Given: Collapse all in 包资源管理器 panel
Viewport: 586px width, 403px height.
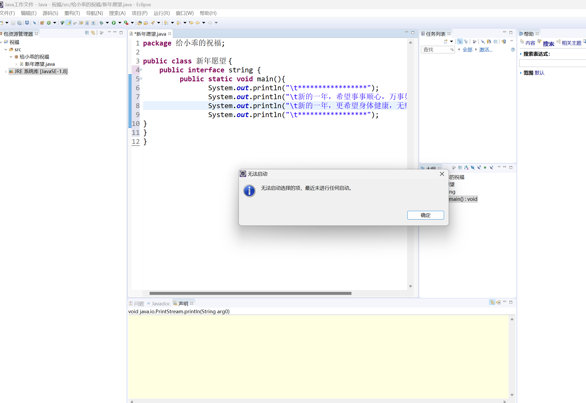Looking at the screenshot, I should pyautogui.click(x=87, y=33).
